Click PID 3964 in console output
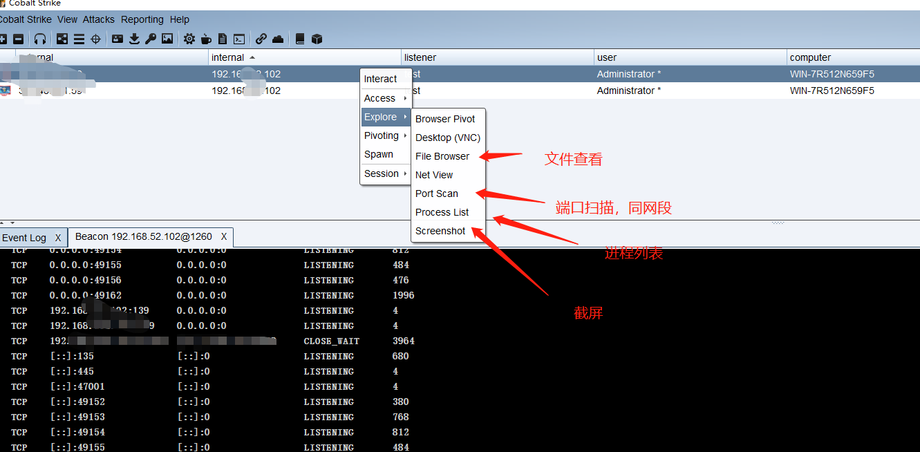Screen dimensions: 920x452 (x=404, y=341)
